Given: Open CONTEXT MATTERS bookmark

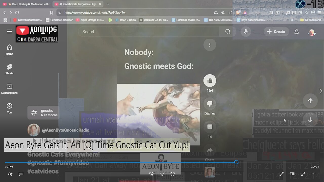Looking at the screenshot, I should (186, 20).
